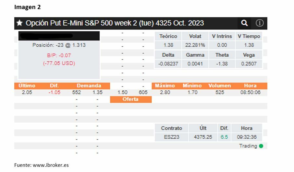This screenshot has width=294, height=172.
Task: Click the info circle icon
Action: click(260, 23)
